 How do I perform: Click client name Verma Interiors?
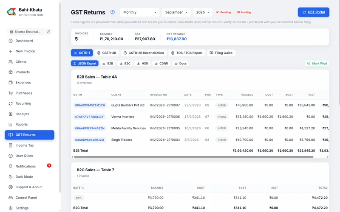(x=123, y=117)
